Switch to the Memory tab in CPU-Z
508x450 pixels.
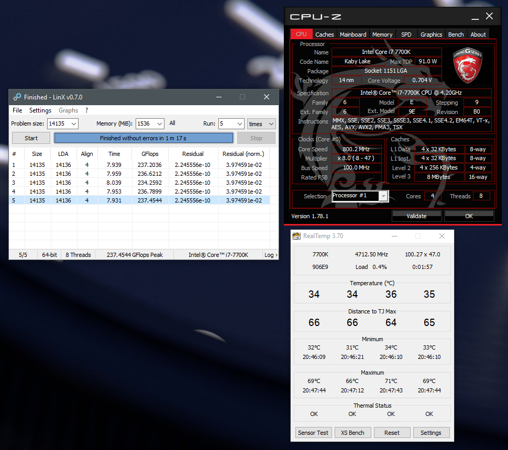tap(382, 35)
